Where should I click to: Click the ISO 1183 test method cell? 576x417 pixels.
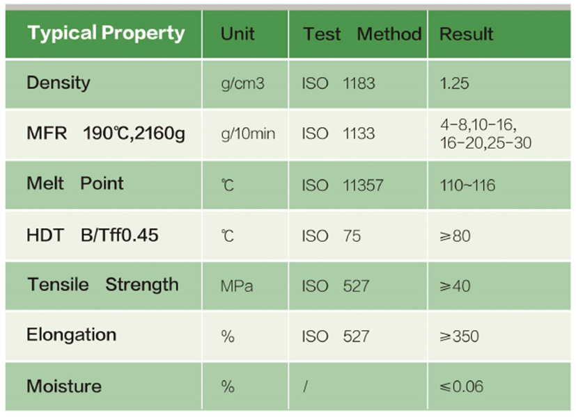click(x=338, y=83)
